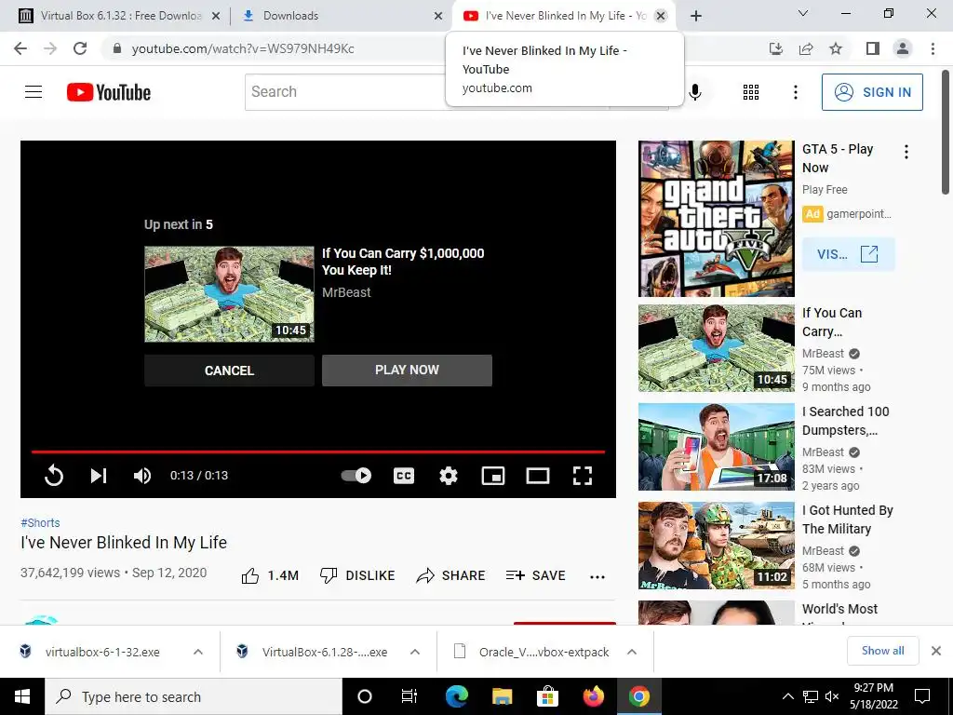Click the Visit button on the GTA ad
The width and height of the screenshot is (953, 715).
[x=849, y=254]
